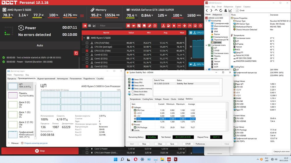Collapse AMD Ryzen 5 5600 sensor group in OCCT
The width and height of the screenshot is (291, 163).
coord(84,38)
